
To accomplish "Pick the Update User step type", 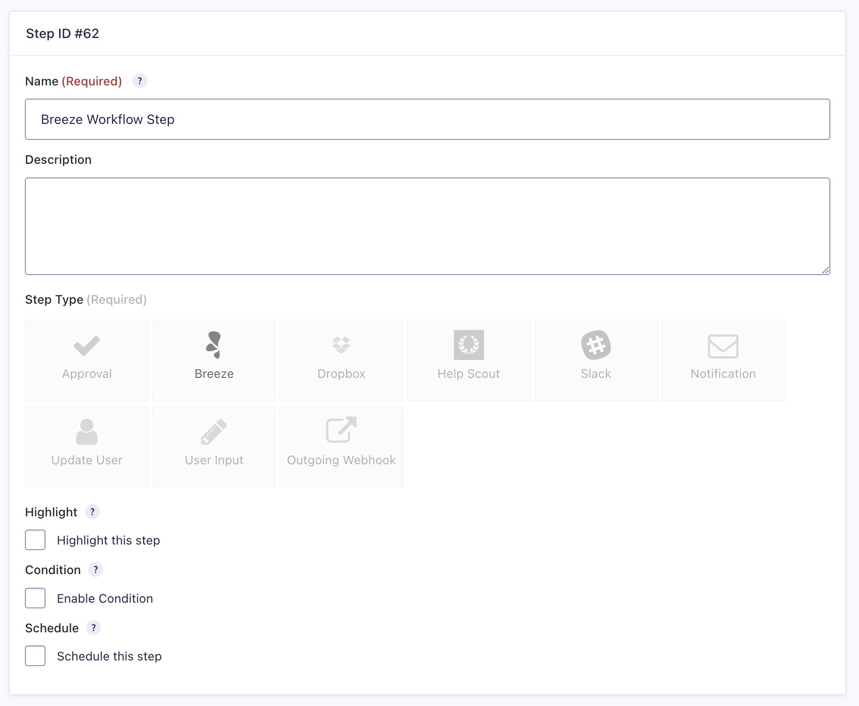I will pyautogui.click(x=87, y=446).
